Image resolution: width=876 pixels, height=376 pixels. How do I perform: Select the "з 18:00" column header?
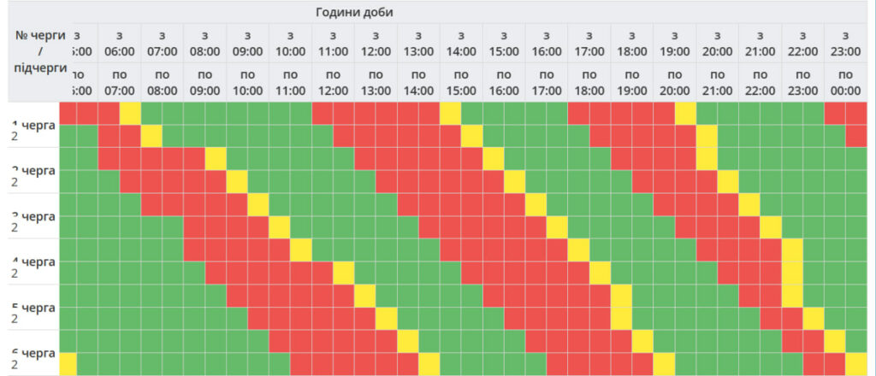[x=632, y=43]
